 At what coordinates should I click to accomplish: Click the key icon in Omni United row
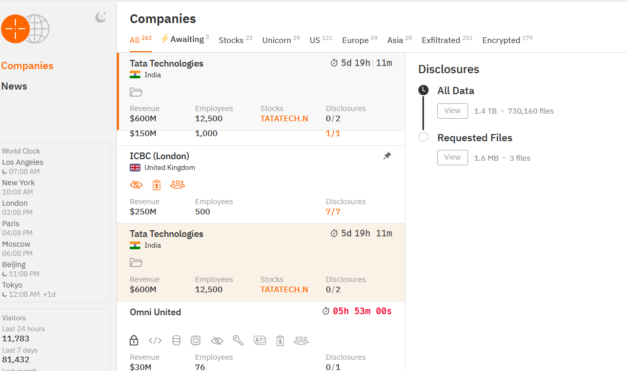(238, 340)
